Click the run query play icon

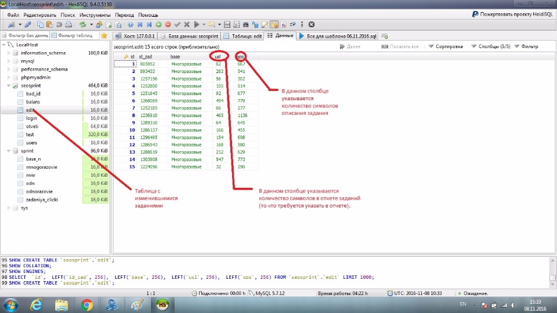197,24
